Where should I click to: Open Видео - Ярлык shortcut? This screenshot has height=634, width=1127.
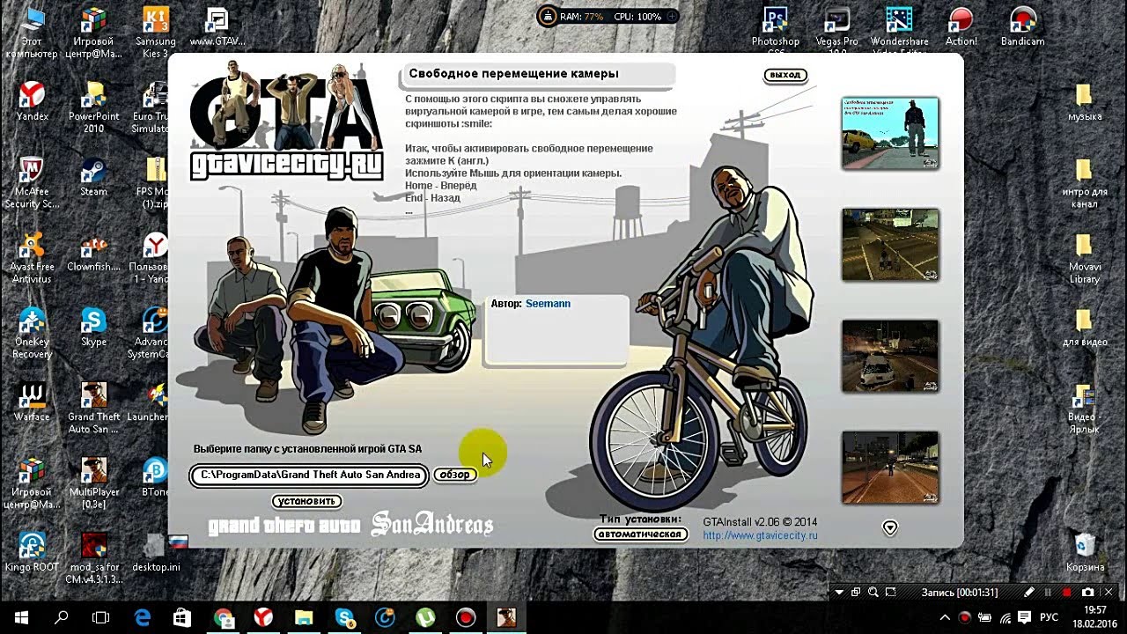tap(1085, 409)
